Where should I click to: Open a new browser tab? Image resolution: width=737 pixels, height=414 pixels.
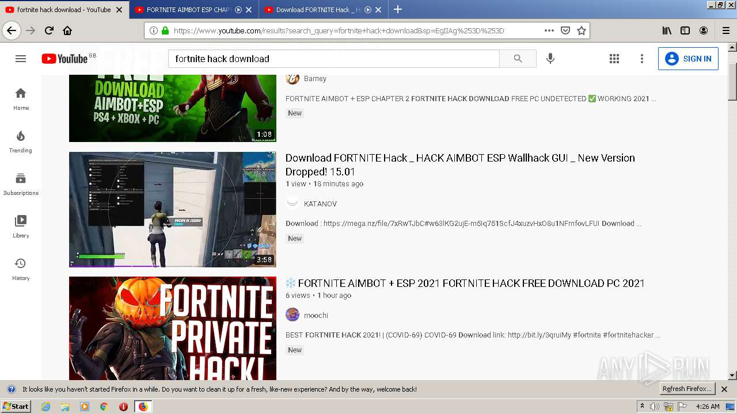[x=398, y=10]
